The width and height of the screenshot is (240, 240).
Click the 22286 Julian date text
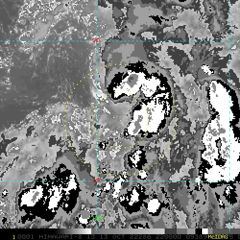pyautogui.click(x=140, y=237)
